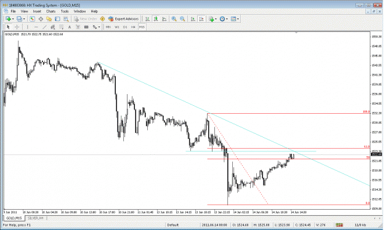Screen dimensions: 385x230
Task: Click the New Order button
Action: tap(85, 19)
